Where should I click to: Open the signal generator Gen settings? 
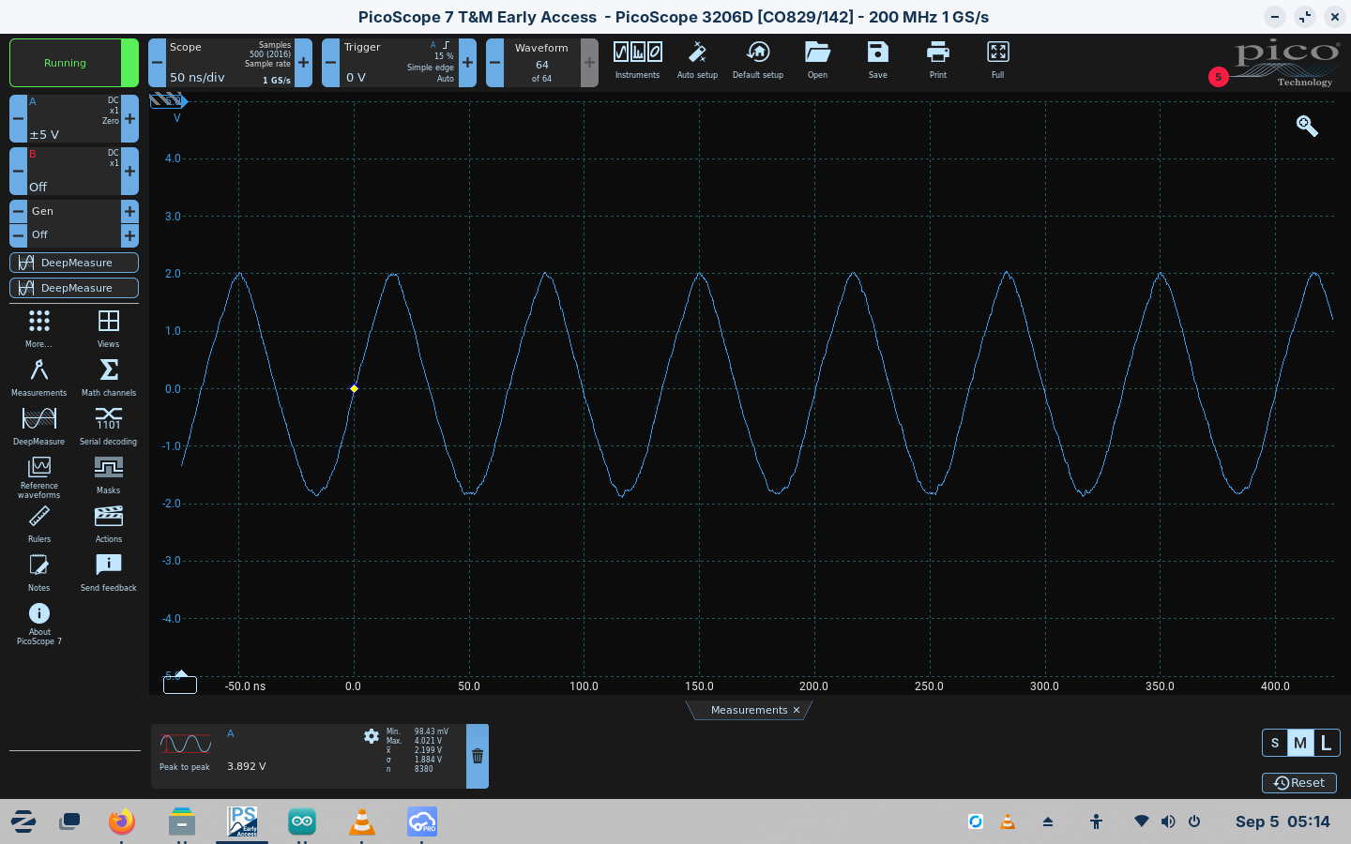[x=74, y=211]
